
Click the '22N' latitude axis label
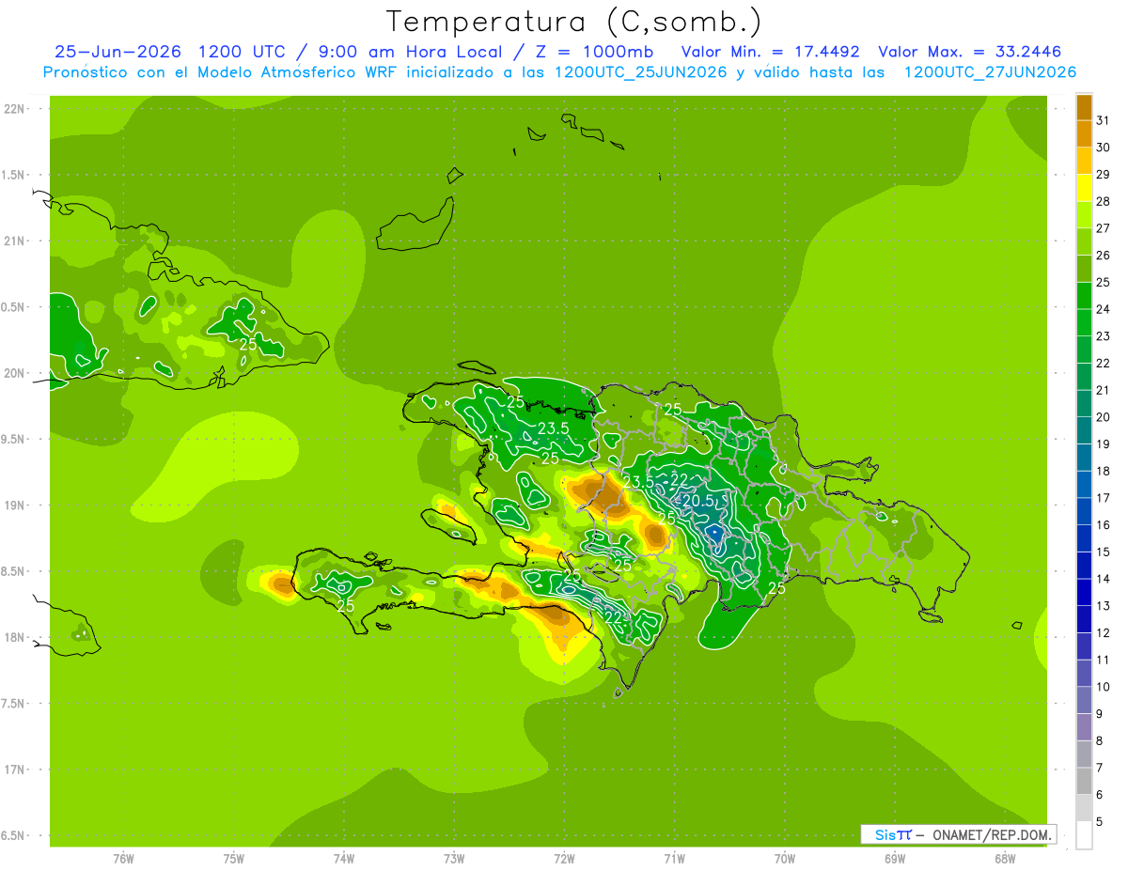15,109
